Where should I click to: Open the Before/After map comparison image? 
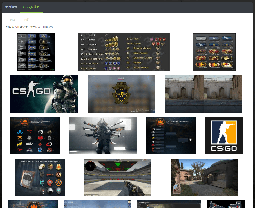pyautogui.click(x=204, y=94)
